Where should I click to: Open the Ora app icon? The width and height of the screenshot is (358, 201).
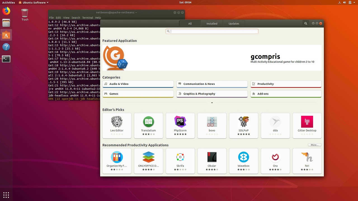point(275,157)
